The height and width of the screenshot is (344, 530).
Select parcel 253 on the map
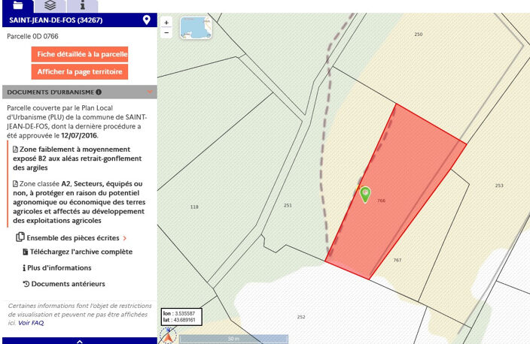pyautogui.click(x=499, y=186)
